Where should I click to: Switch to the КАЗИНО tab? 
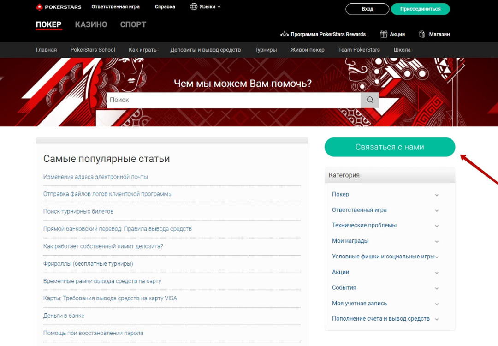[x=91, y=24]
